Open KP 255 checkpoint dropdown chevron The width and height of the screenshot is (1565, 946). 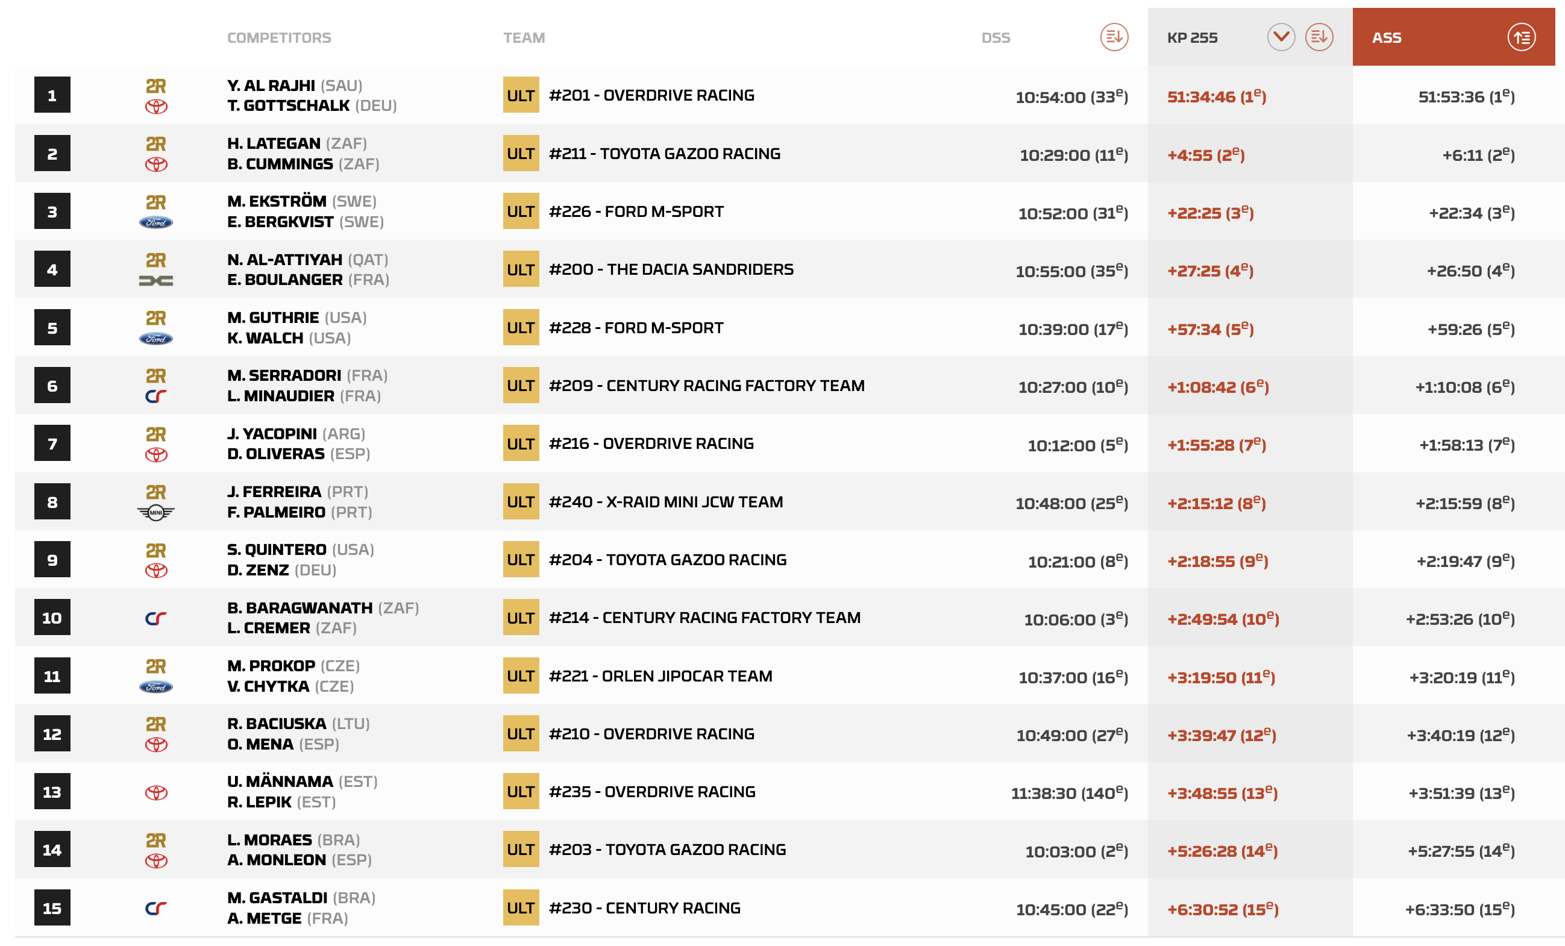pos(1281,37)
